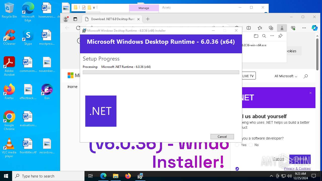Image resolution: width=322 pixels, height=181 pixels.
Task: Open Copilot sidebar icon in Edge
Action: (315, 28)
